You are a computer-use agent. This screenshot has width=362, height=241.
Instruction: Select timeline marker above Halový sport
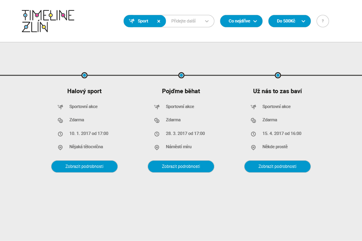pos(84,75)
